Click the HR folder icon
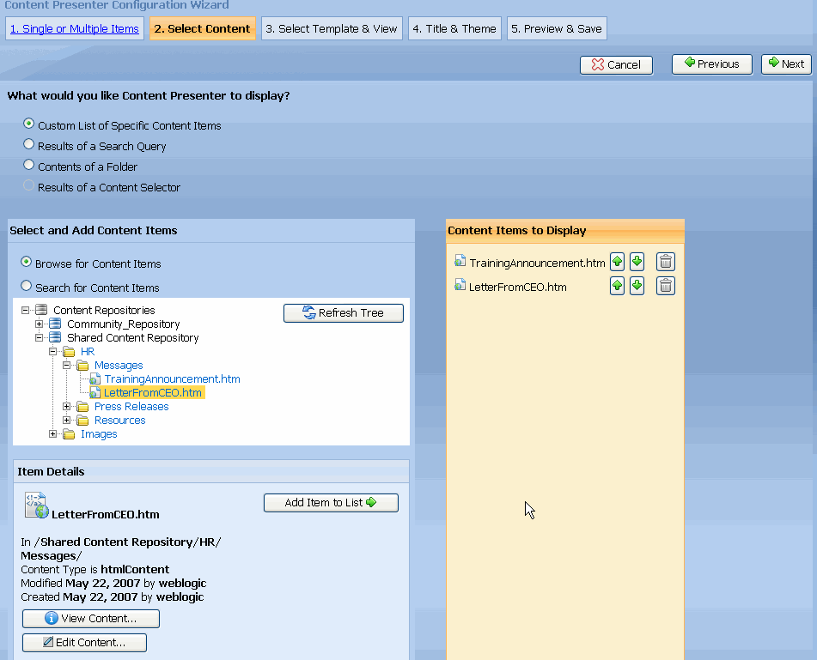817x660 pixels. (69, 352)
